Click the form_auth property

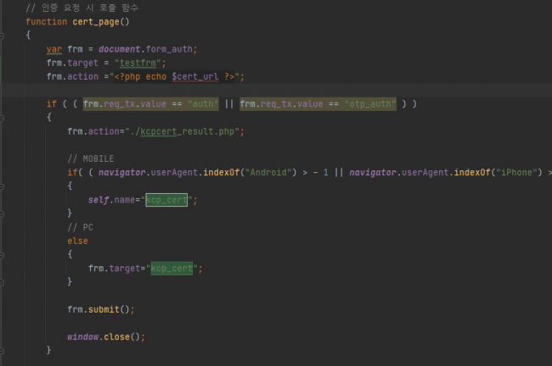coord(169,49)
